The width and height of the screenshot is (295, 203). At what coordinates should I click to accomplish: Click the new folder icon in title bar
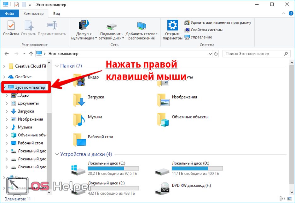point(24,4)
